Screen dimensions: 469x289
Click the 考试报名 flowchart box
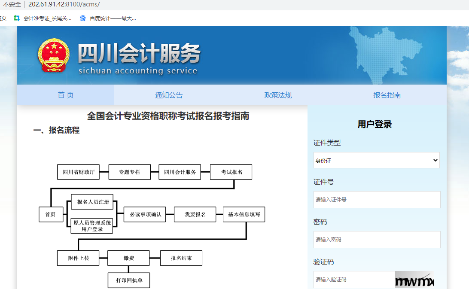coord(231,172)
